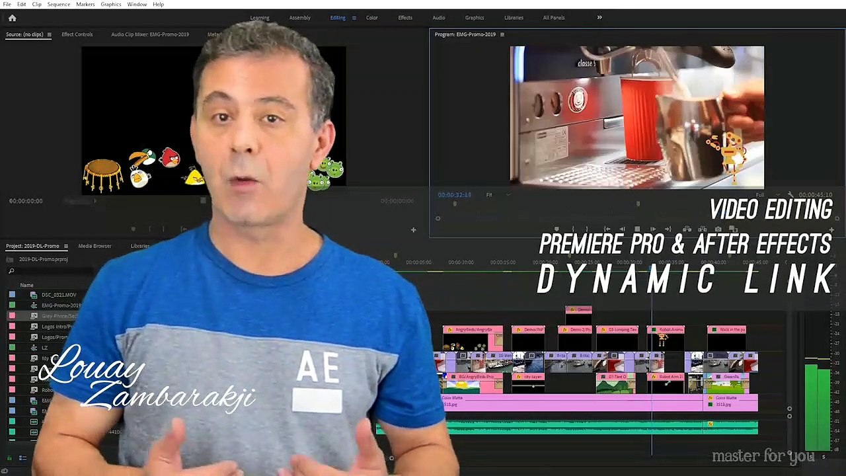Click the label color of LZ

[x=12, y=348]
